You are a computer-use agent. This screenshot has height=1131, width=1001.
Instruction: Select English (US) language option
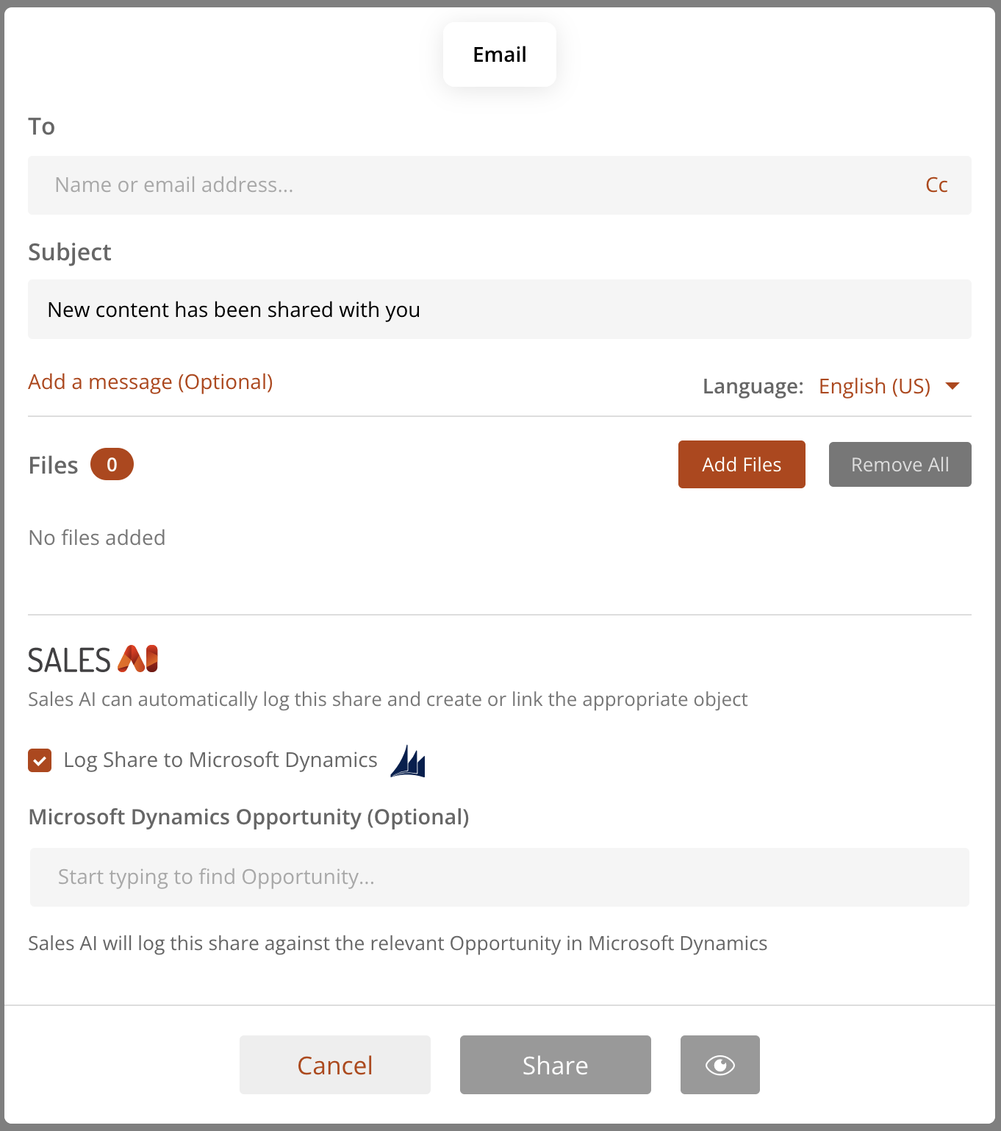pos(875,386)
